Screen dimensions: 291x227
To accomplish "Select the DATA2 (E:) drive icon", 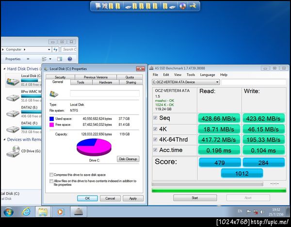I will tap(13, 113).
